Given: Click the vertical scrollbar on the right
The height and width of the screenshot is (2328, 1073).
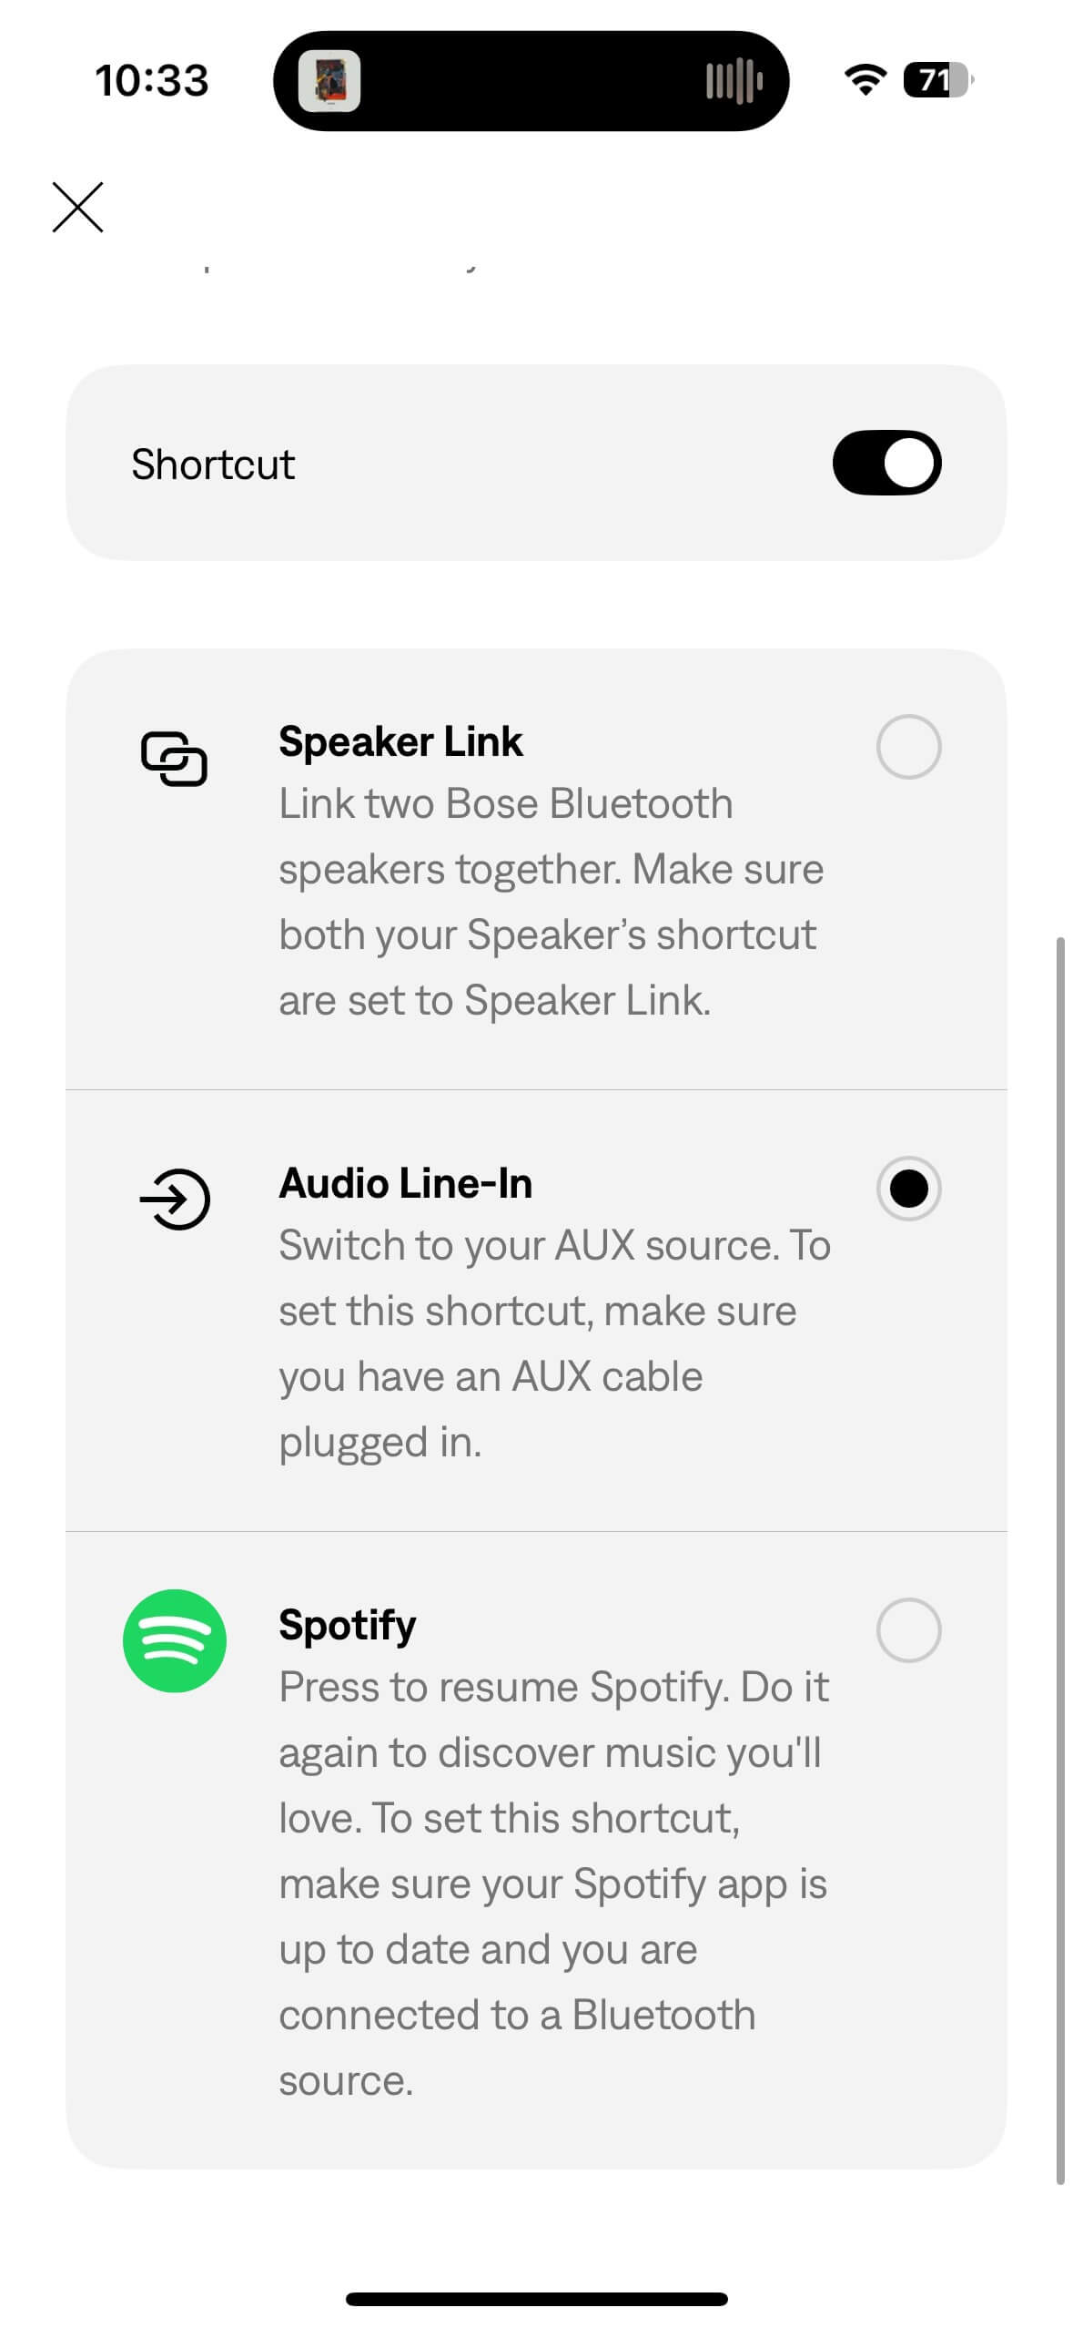Looking at the screenshot, I should (1059, 1557).
